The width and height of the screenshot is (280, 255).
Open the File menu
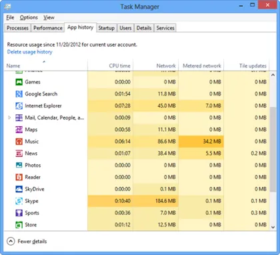(10, 17)
